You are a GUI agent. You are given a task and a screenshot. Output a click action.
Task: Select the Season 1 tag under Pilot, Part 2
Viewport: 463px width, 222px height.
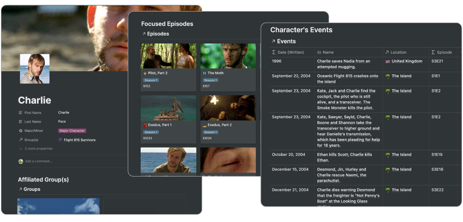click(151, 80)
